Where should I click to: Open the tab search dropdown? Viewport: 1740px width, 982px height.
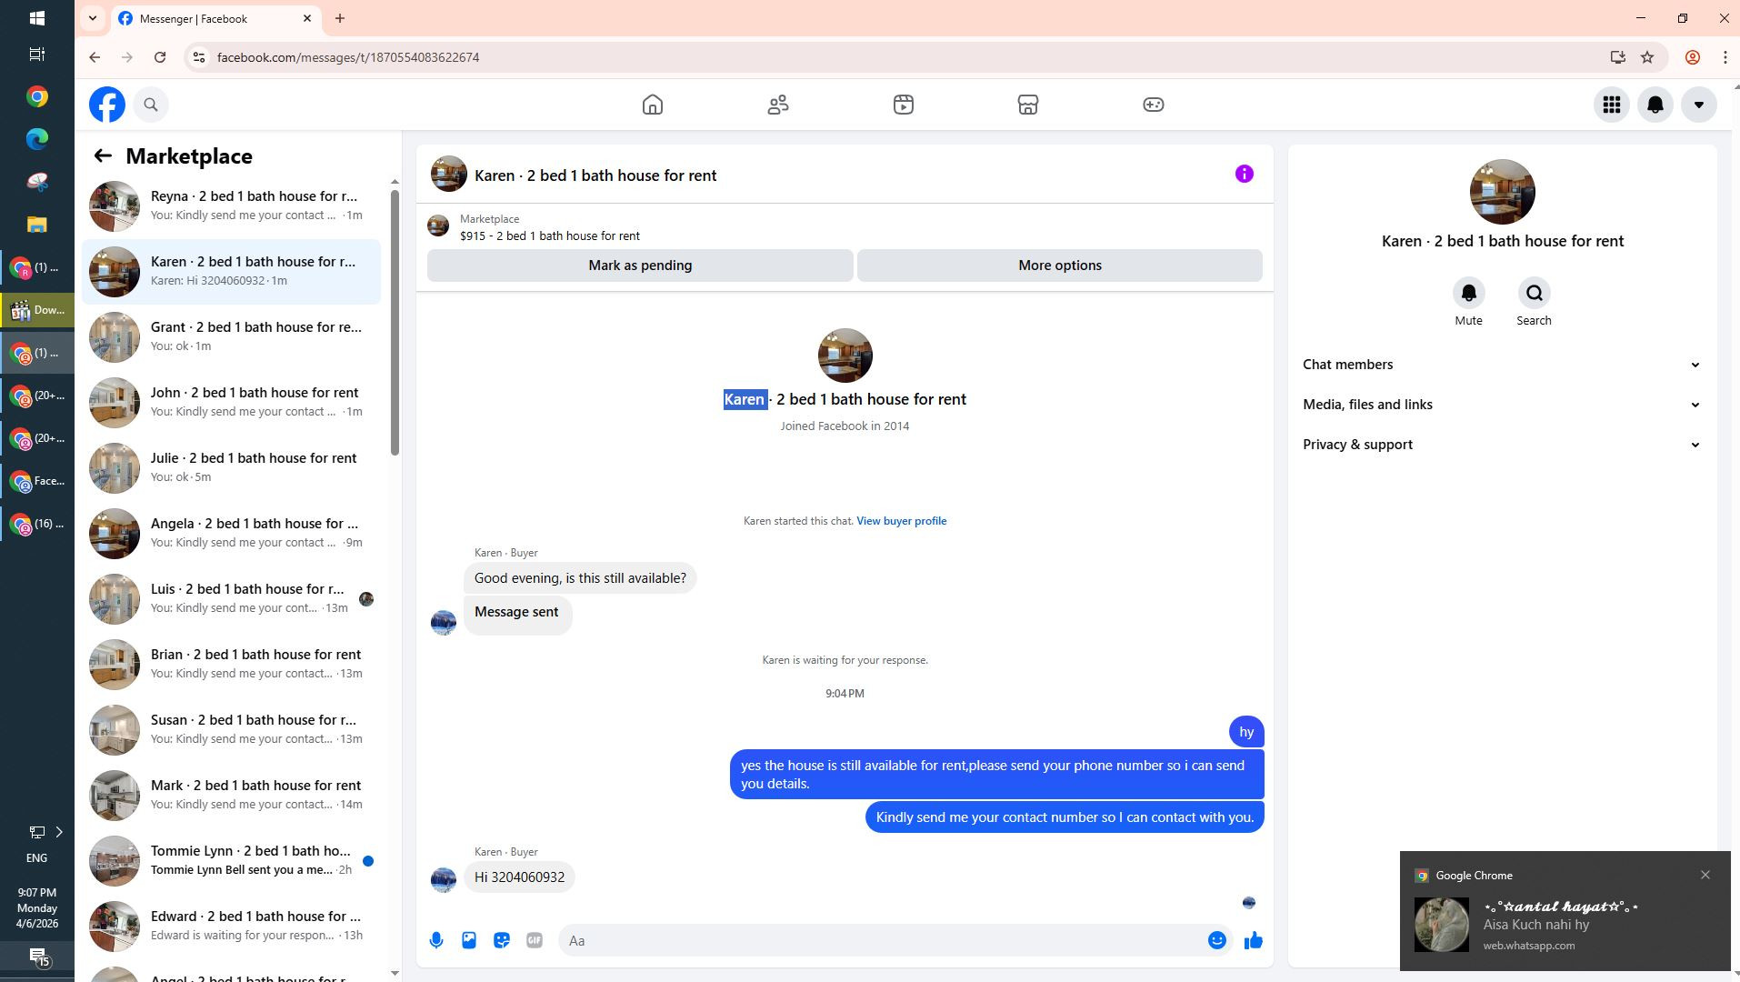click(x=93, y=18)
